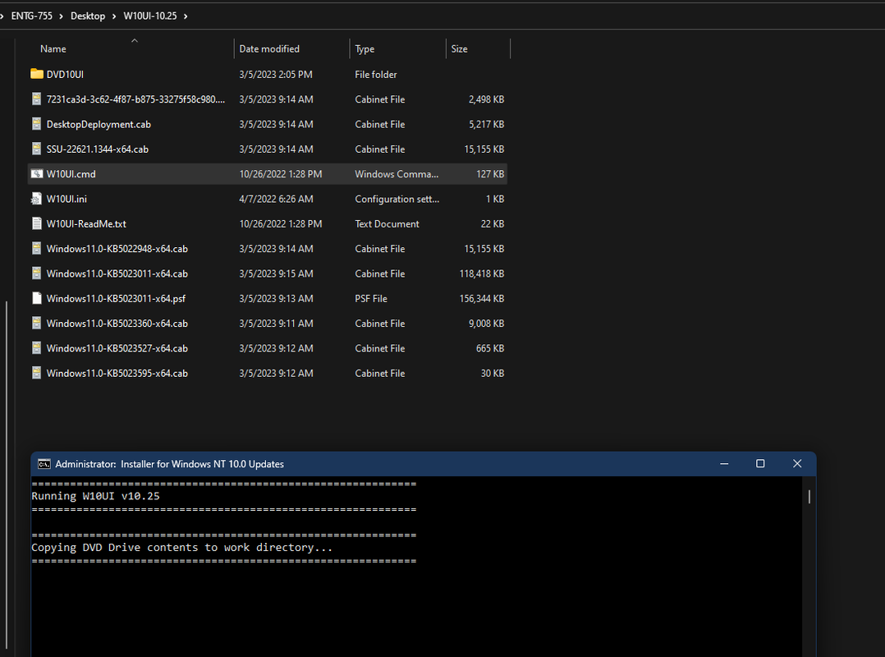Expand chevron after W10UI-10.25 breadcrumb
Image resolution: width=885 pixels, height=657 pixels.
click(186, 16)
